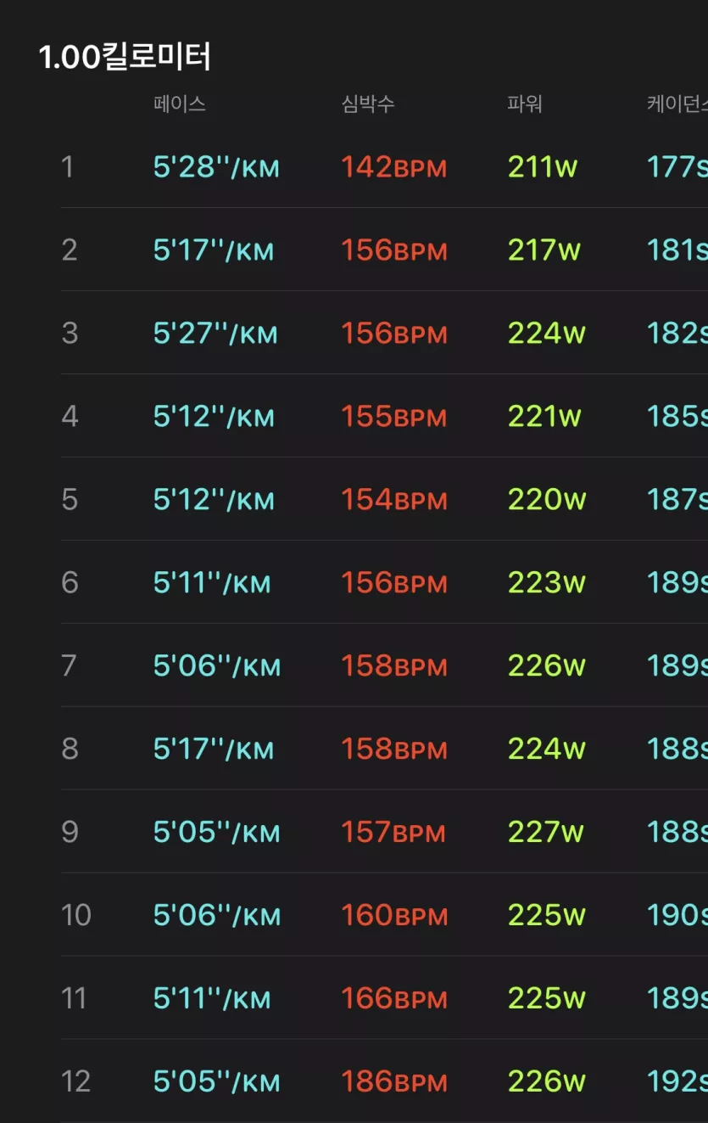Tap the 5'27''/km pace in split 3
Screen dimensions: 708x1123
pos(215,334)
